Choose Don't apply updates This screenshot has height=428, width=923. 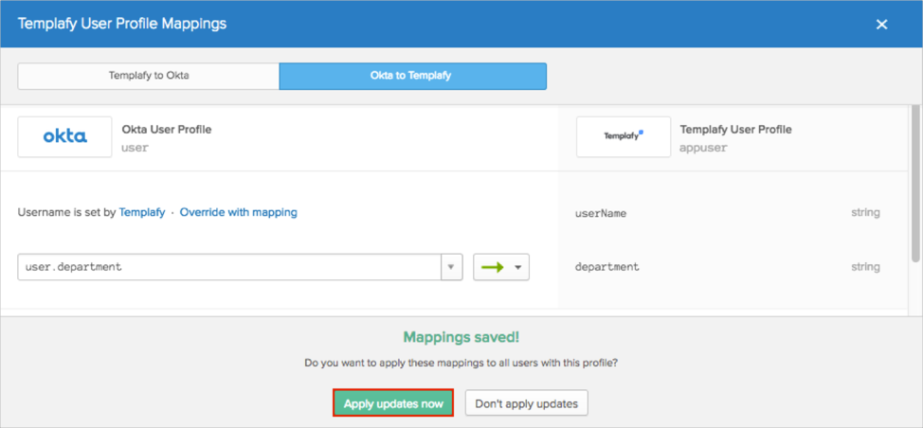point(526,403)
